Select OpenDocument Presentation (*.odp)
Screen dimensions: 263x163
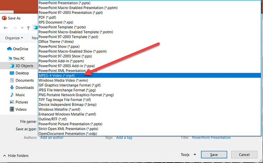(149, 134)
